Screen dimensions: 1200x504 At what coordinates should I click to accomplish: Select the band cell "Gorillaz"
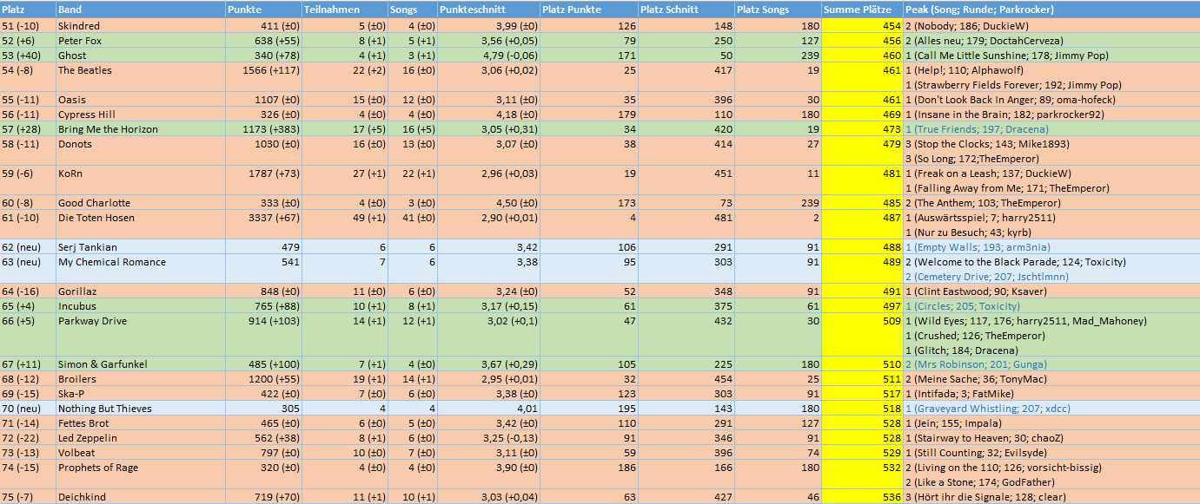coord(140,291)
